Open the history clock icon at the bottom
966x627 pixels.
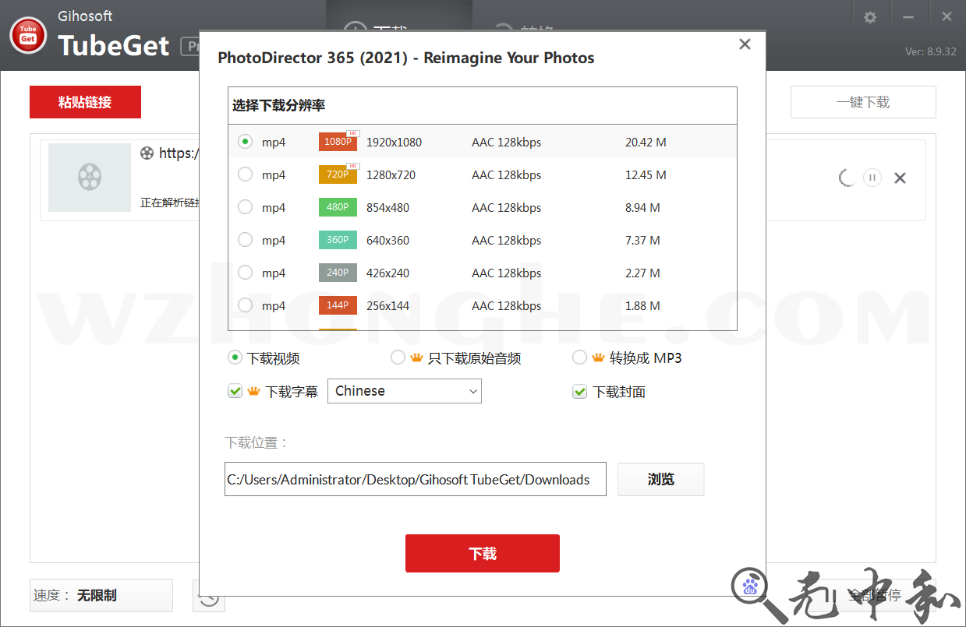[x=209, y=597]
